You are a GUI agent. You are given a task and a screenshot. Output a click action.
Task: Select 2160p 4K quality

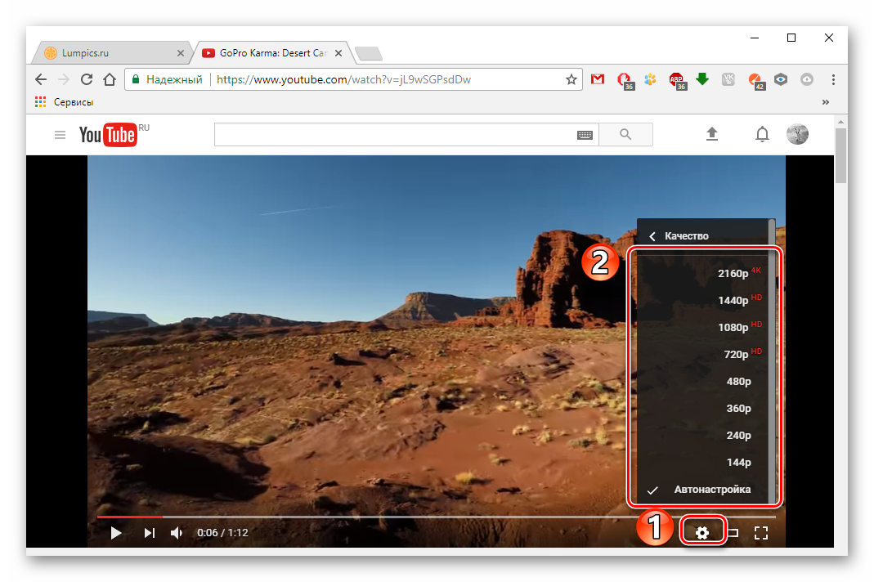pos(733,274)
